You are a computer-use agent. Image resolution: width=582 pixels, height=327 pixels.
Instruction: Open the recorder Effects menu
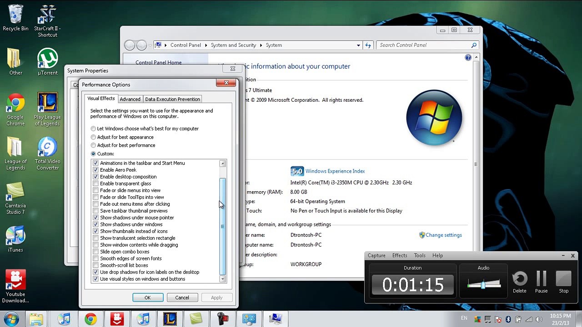(x=400, y=256)
